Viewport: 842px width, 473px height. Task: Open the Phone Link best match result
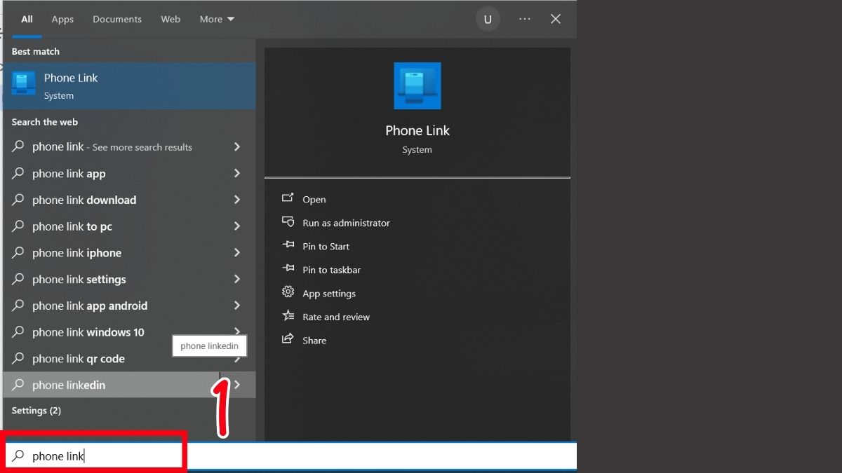click(129, 85)
